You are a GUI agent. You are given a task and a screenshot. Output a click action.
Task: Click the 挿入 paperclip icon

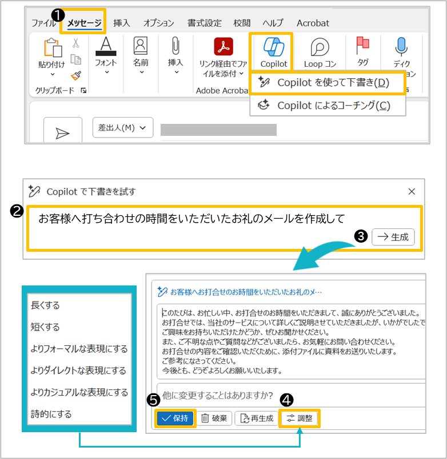[175, 46]
